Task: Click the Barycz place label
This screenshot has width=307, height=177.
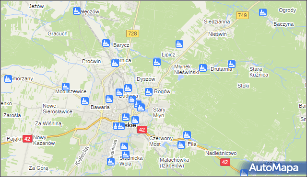Action: [121, 45]
